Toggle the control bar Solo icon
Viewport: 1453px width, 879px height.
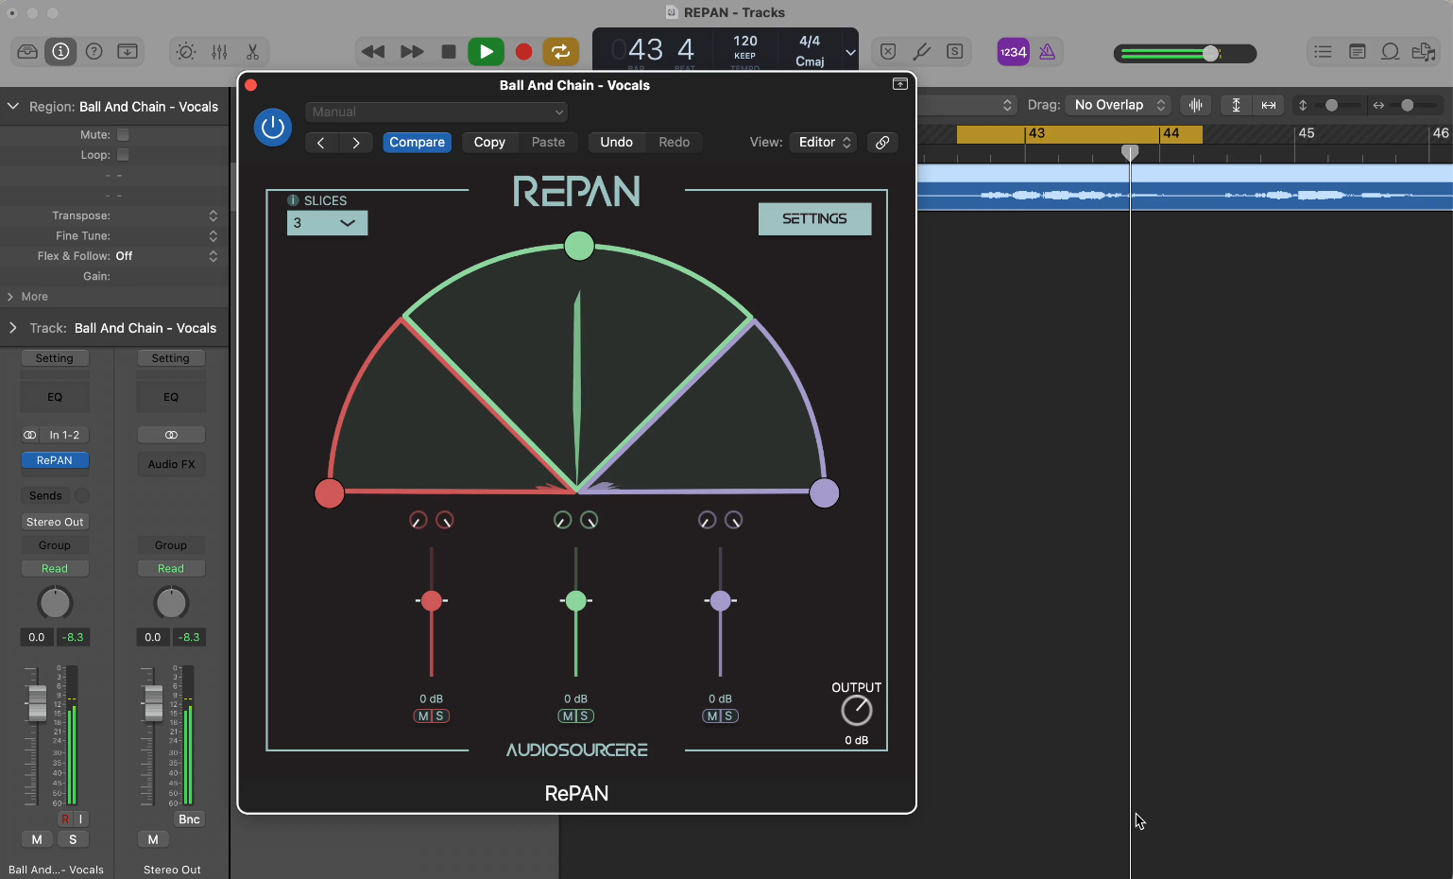[x=955, y=51]
